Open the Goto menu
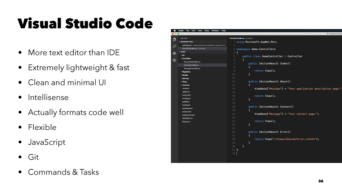The width and height of the screenshot is (342, 192). click(207, 31)
